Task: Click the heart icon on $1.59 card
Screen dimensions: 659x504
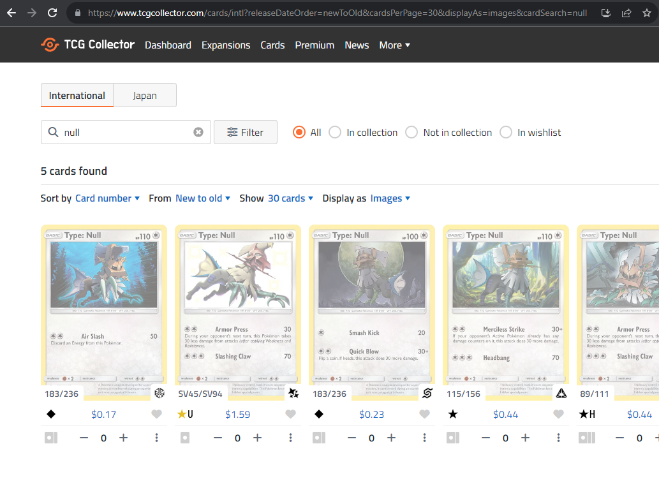Action: tap(290, 414)
